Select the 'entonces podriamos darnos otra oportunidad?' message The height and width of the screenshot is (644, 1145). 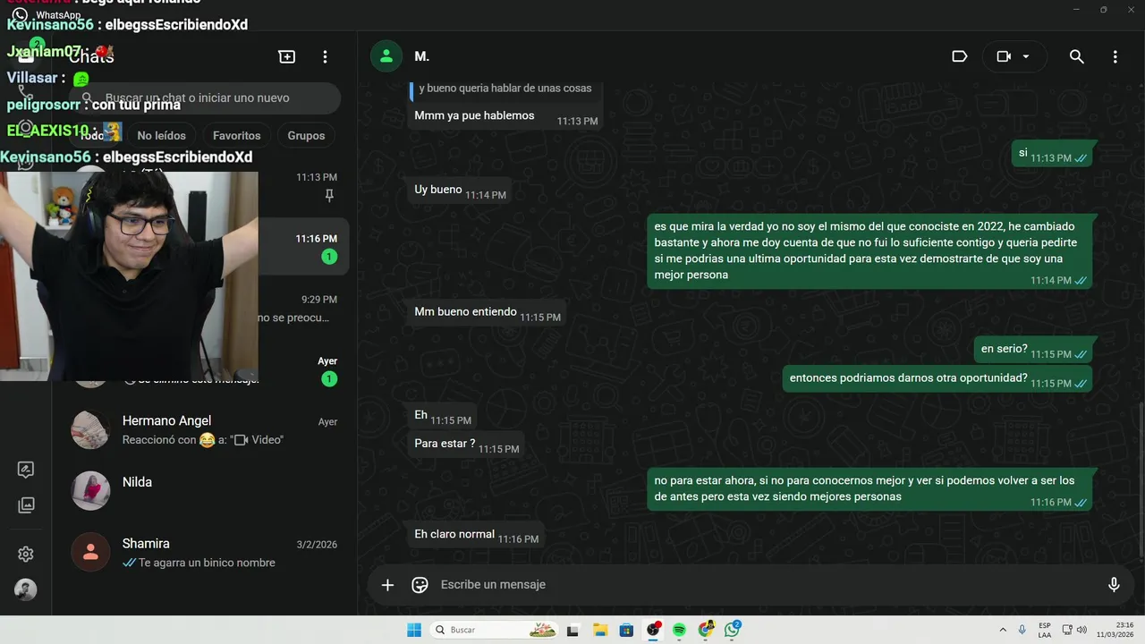(937, 379)
